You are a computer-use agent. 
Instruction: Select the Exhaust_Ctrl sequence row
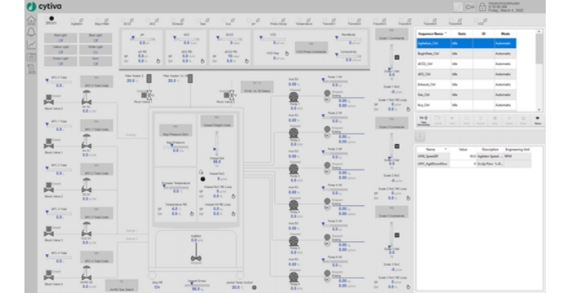coord(466,85)
